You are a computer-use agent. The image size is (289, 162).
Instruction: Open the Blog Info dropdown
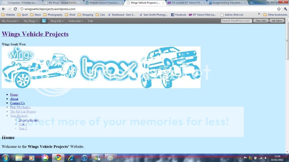pyautogui.click(x=57, y=21)
